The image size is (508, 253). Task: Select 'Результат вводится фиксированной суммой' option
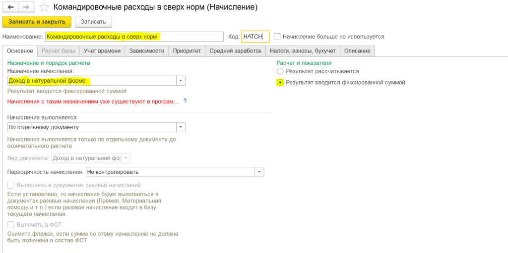[x=280, y=83]
